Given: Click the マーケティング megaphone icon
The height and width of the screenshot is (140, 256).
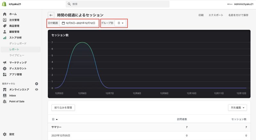Looking at the screenshot, I should (x=5, y=62).
